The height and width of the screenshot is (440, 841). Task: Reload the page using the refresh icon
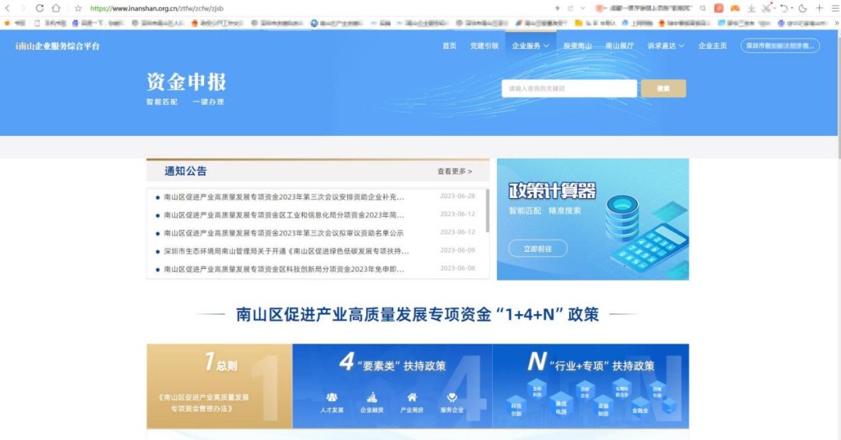click(39, 8)
